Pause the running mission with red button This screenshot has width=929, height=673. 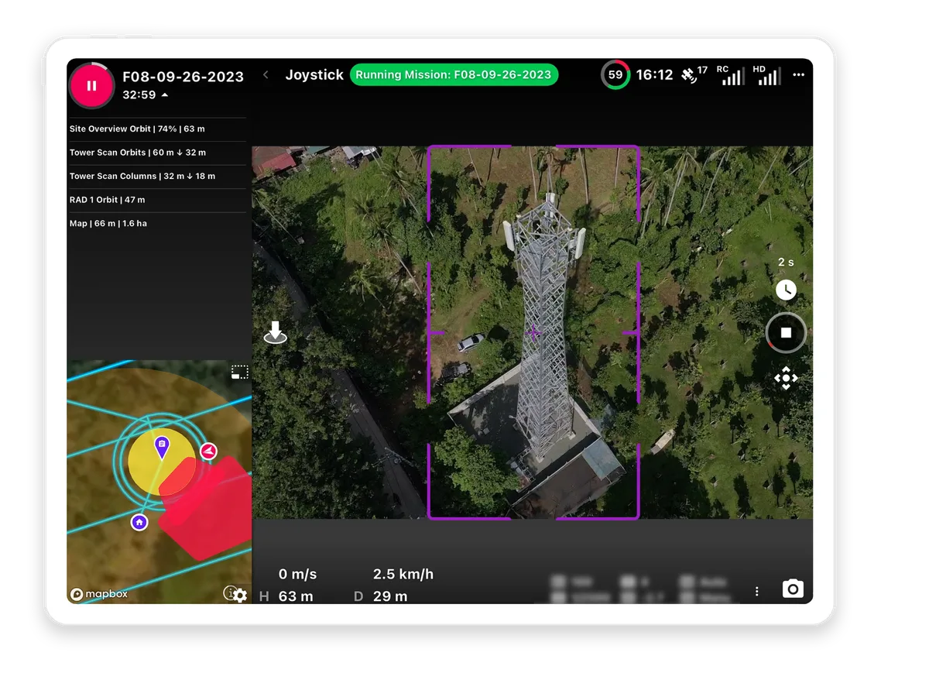tap(91, 86)
